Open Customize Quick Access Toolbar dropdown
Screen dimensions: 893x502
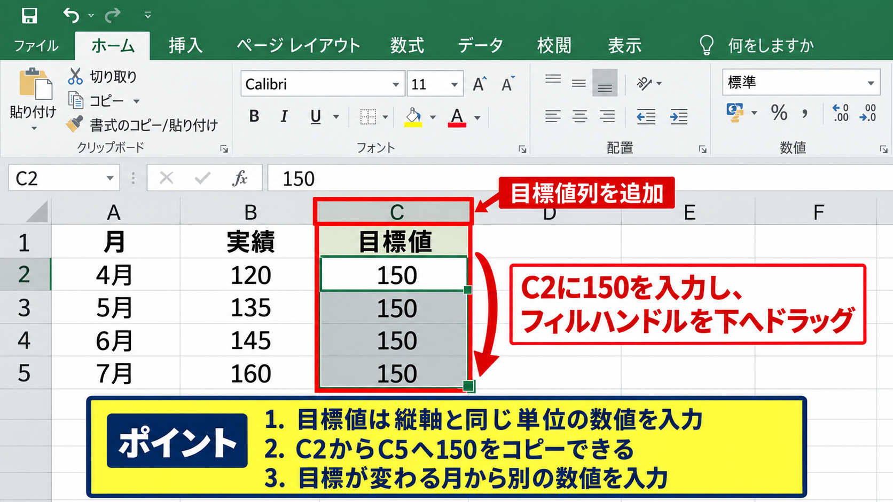(x=148, y=15)
